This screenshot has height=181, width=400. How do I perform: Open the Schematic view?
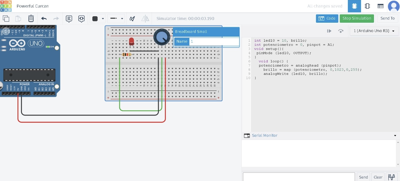[367, 6]
